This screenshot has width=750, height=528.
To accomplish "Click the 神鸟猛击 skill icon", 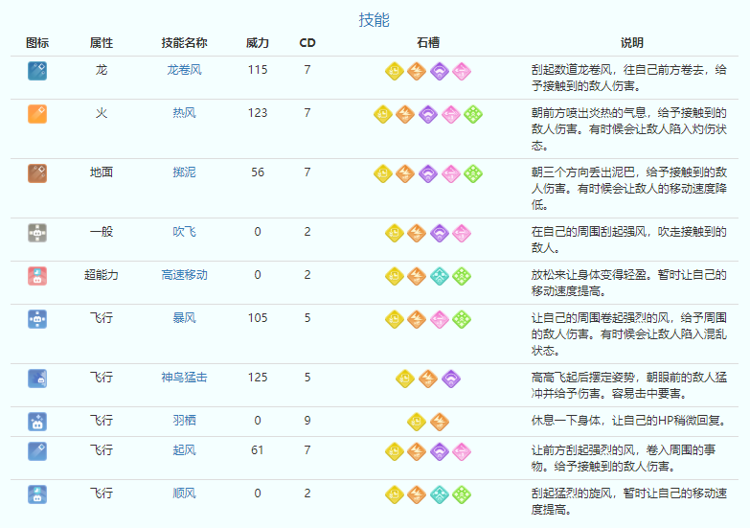I will [x=37, y=379].
